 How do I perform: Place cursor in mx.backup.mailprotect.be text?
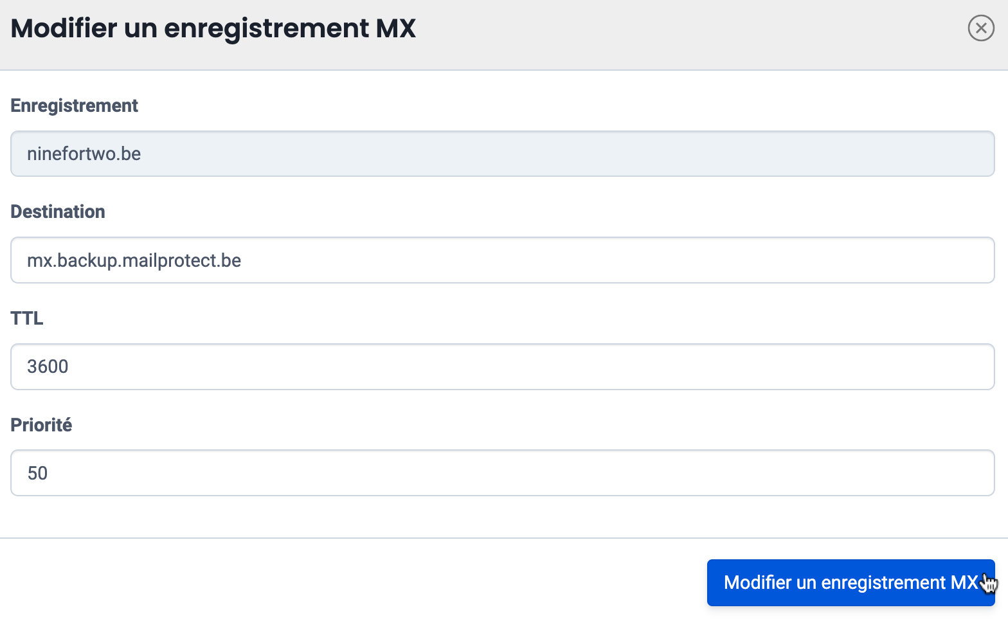coord(134,260)
